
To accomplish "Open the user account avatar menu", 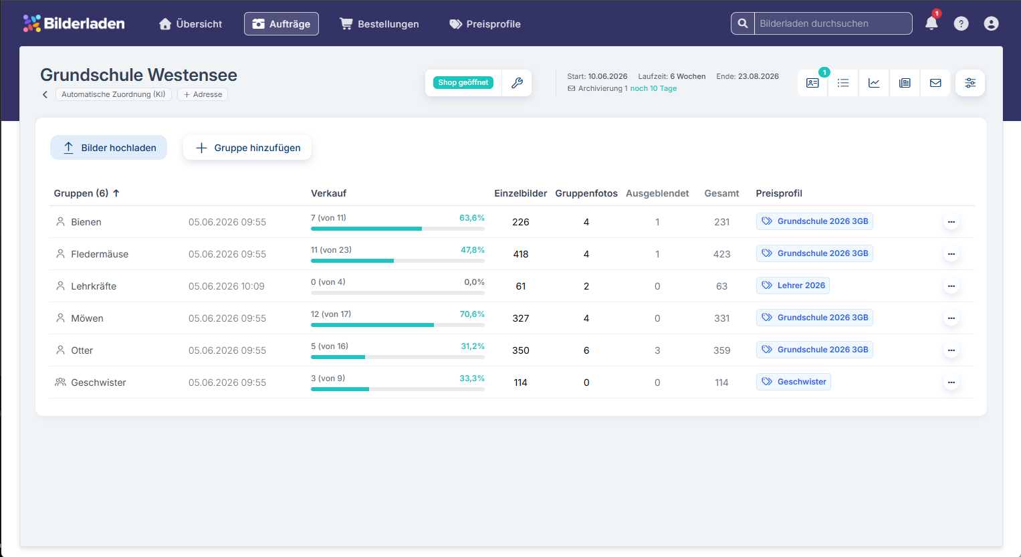I will point(991,23).
